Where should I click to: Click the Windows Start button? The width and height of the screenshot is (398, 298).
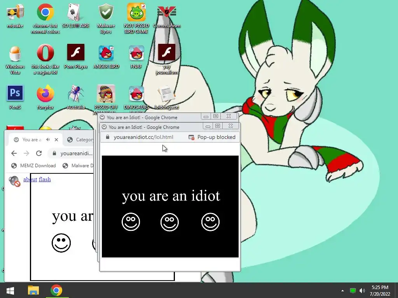tap(10, 290)
